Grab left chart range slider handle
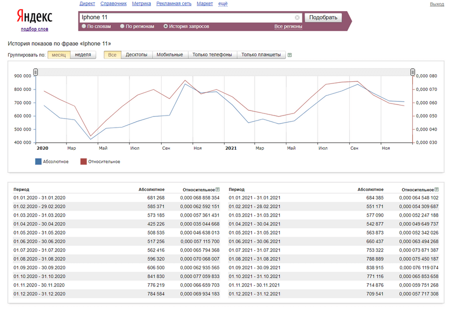Screen dimensions: 453x312 pos(36,73)
